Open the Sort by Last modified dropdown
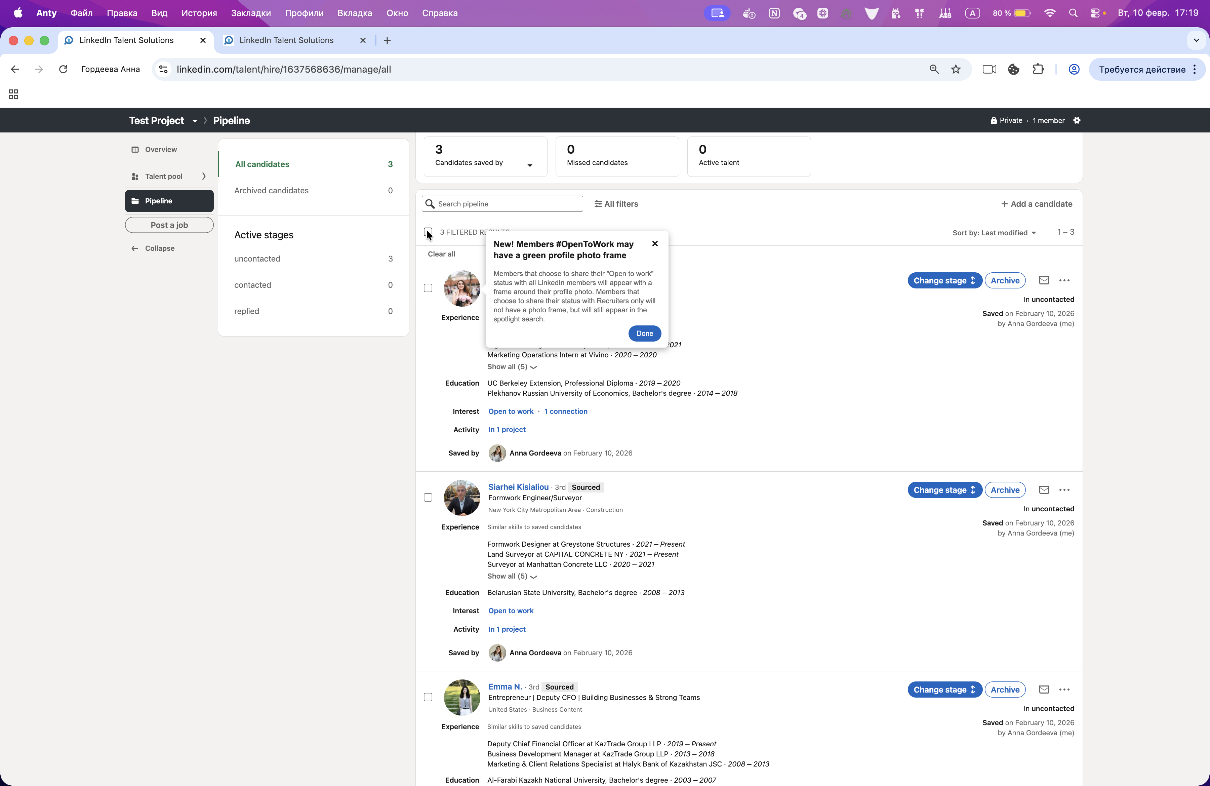This screenshot has width=1210, height=786. click(994, 233)
